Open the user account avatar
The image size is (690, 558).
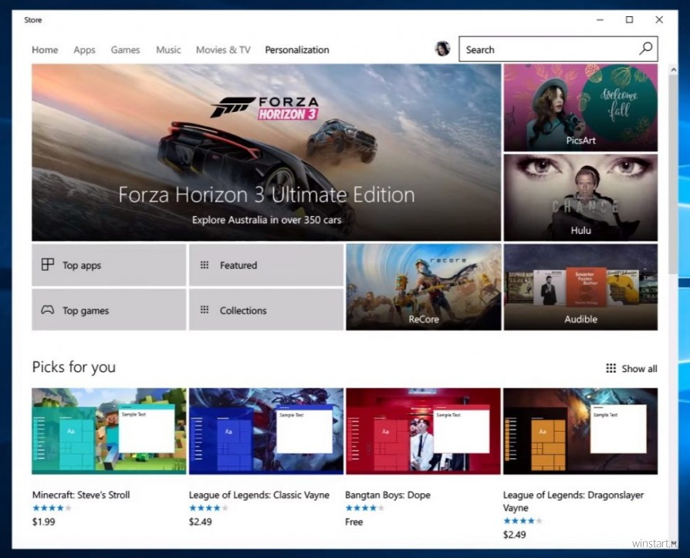[x=442, y=49]
